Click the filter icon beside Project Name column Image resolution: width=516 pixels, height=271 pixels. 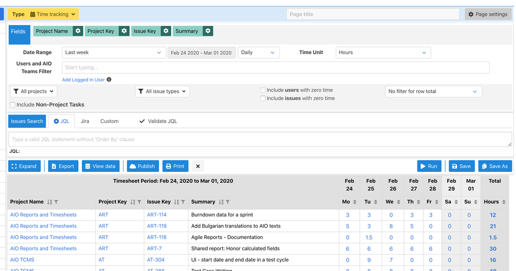tap(56, 202)
